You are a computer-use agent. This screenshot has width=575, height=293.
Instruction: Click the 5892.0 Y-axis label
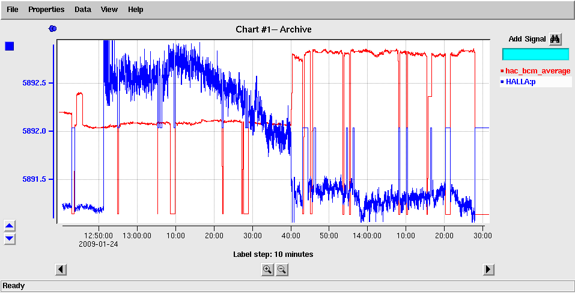click(35, 131)
